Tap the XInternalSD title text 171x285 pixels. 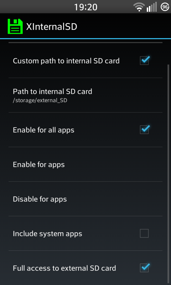[x=52, y=27]
